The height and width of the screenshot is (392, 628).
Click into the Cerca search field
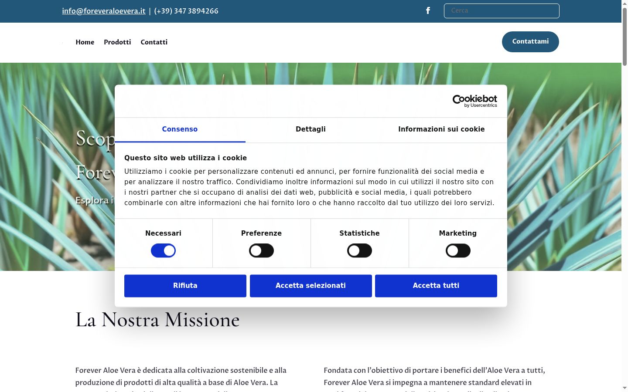502,11
